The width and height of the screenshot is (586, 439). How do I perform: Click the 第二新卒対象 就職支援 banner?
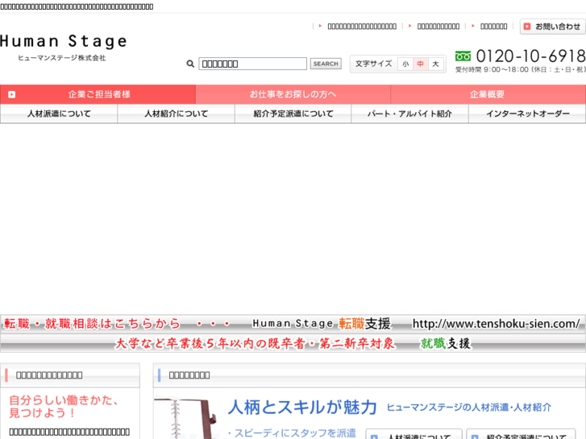tap(293, 343)
